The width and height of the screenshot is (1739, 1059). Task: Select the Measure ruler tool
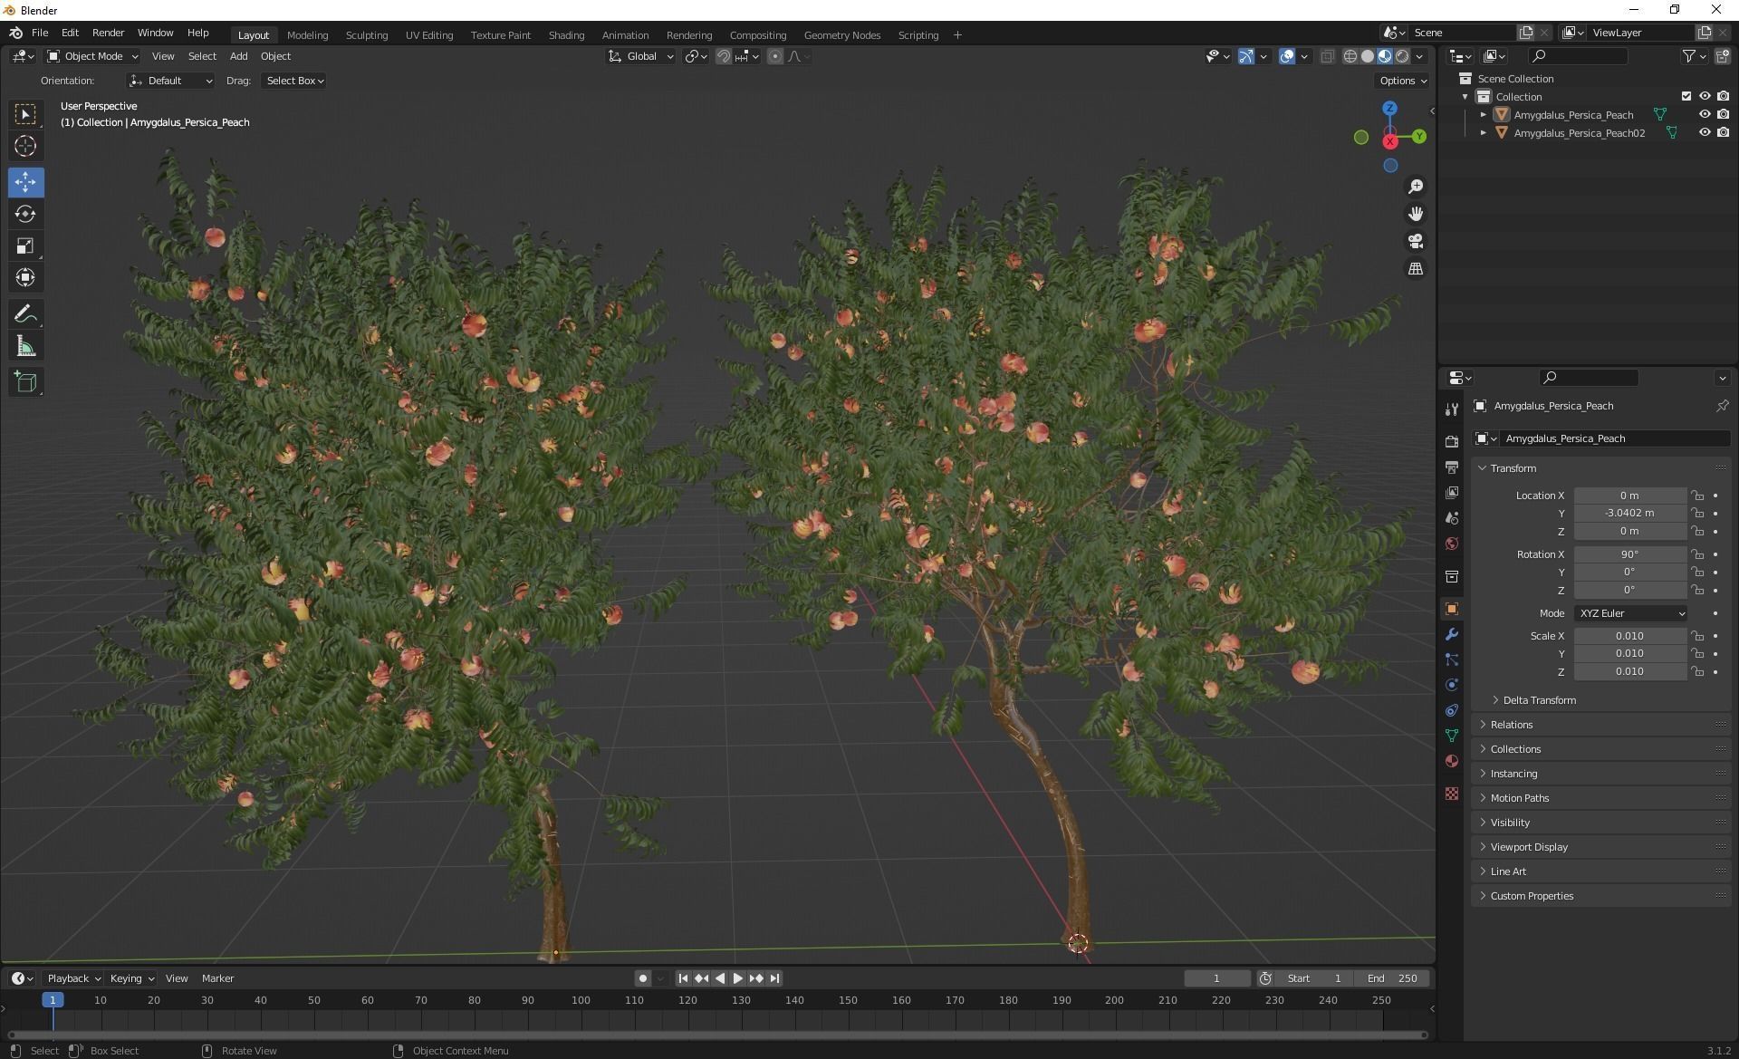click(25, 346)
